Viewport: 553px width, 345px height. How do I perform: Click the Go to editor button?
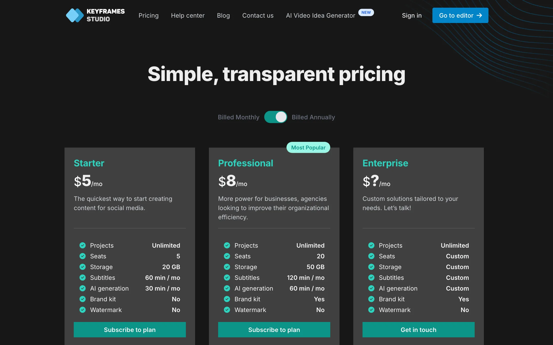point(460,15)
